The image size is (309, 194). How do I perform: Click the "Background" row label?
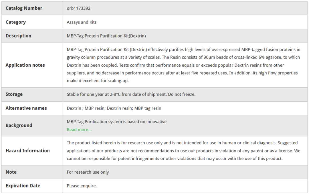tap(19, 125)
